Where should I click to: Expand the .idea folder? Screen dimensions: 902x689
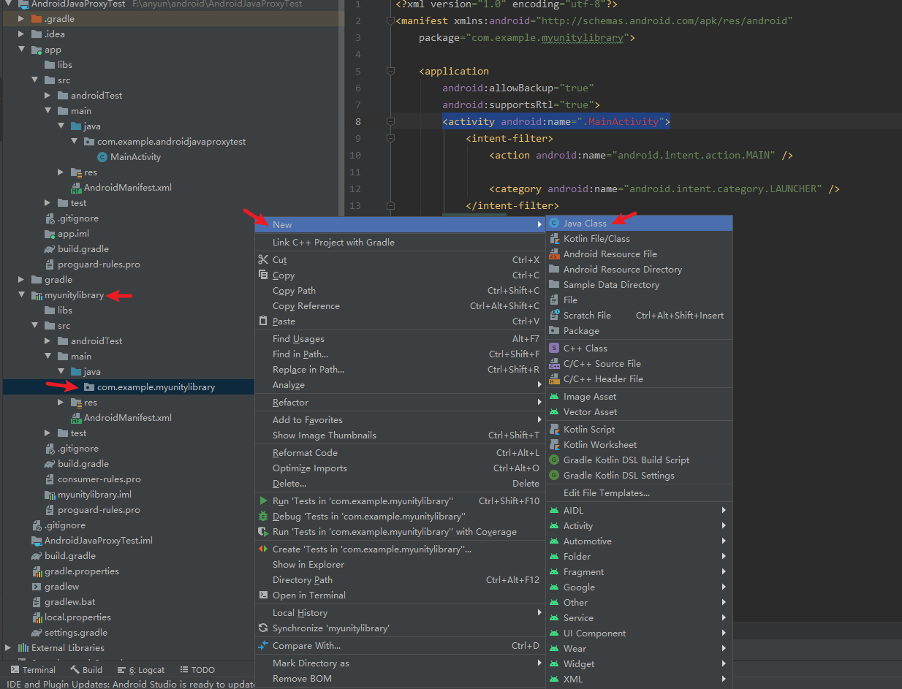click(22, 34)
